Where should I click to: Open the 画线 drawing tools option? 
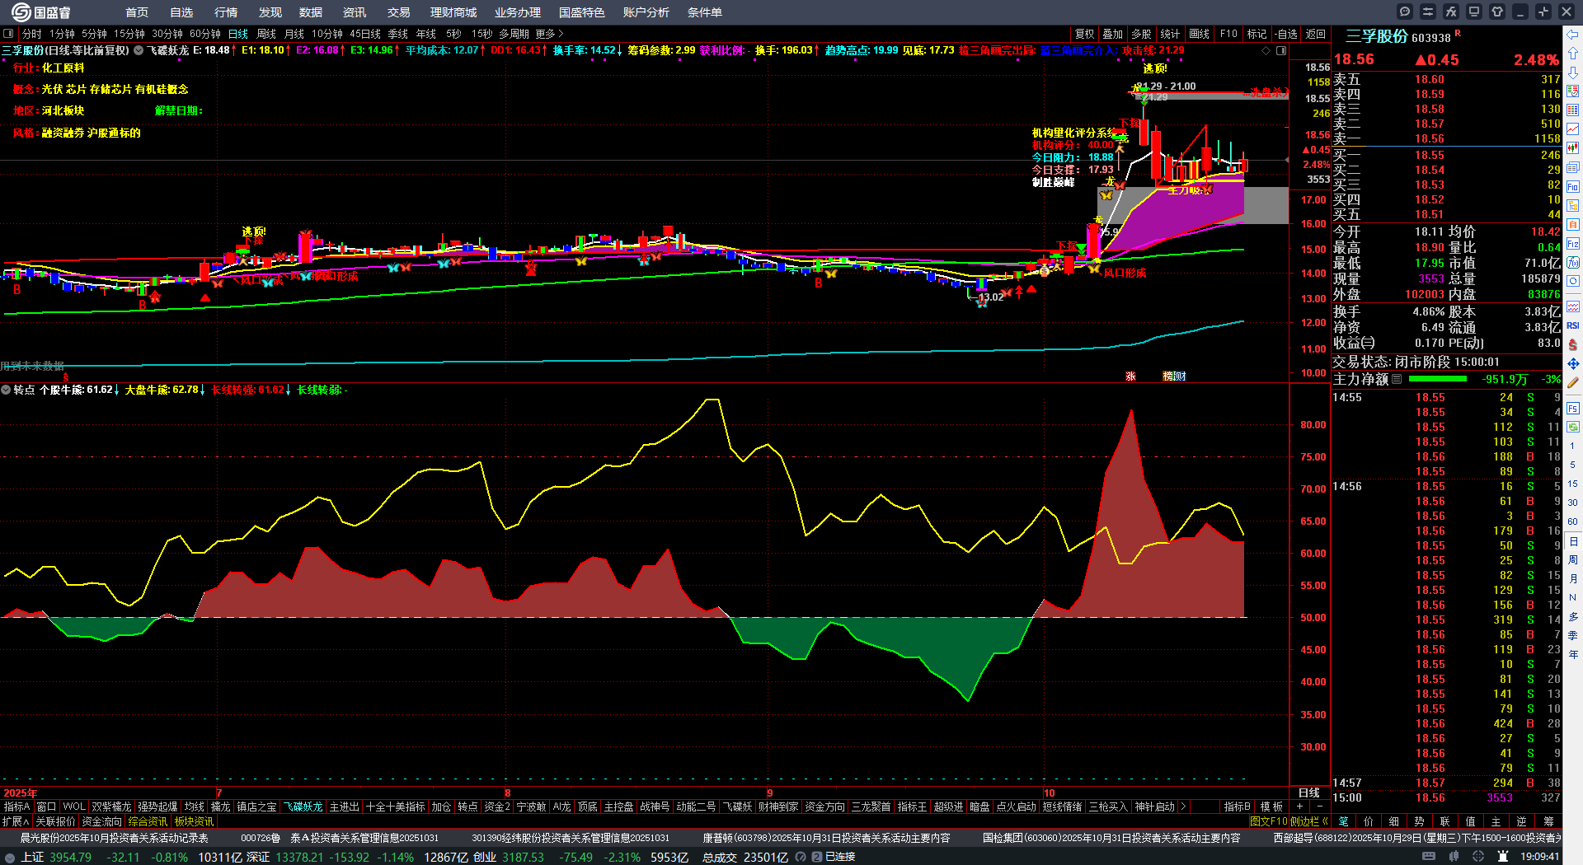coord(1200,34)
